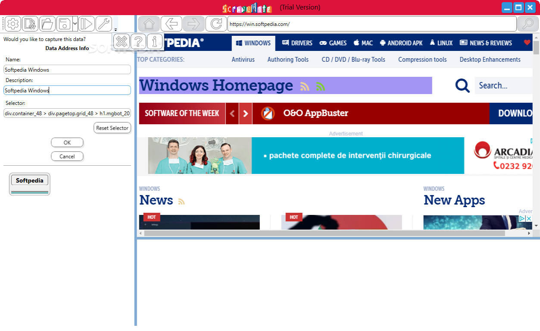The width and height of the screenshot is (540, 331).
Task: Close the ad with the X icon
Action: 529,219
